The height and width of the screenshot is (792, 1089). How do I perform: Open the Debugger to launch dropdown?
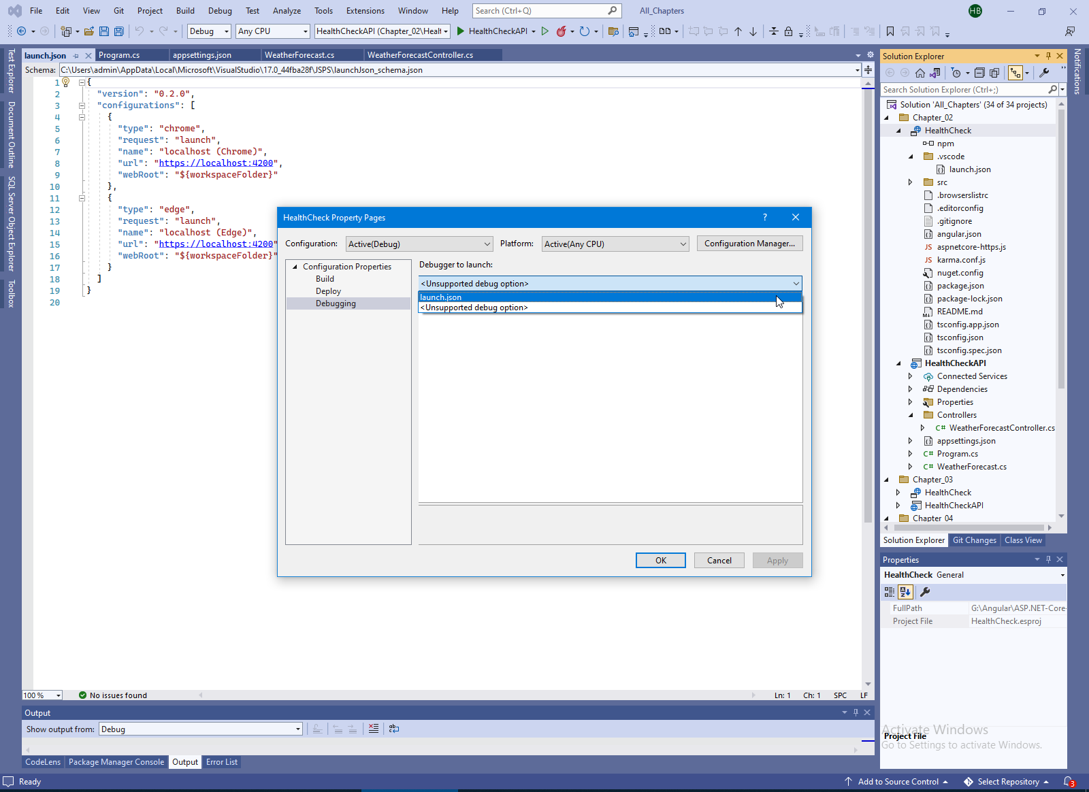click(x=611, y=284)
